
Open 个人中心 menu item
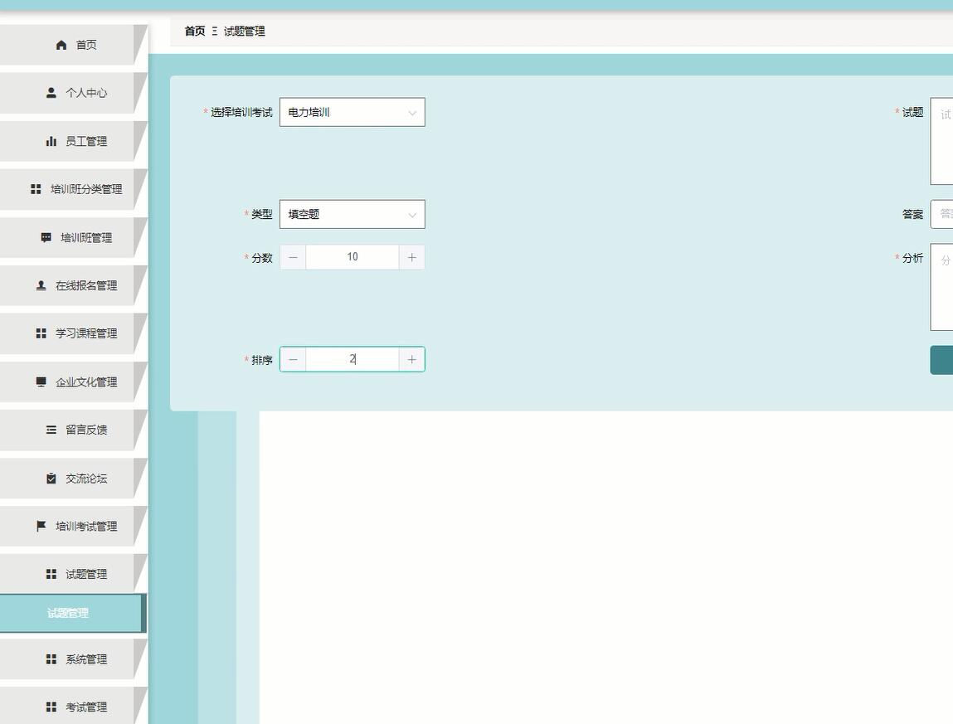pos(73,92)
